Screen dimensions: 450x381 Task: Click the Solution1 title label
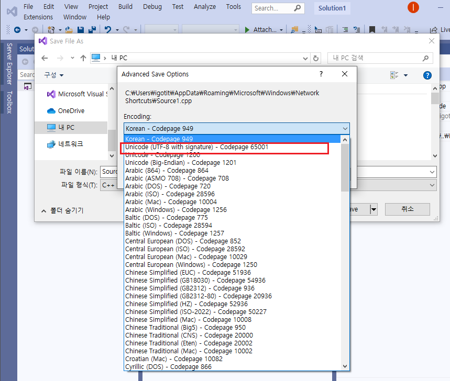[332, 8]
